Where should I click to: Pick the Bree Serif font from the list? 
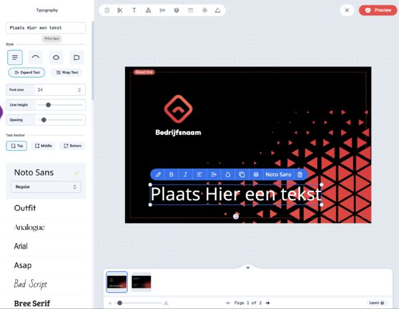(x=32, y=303)
